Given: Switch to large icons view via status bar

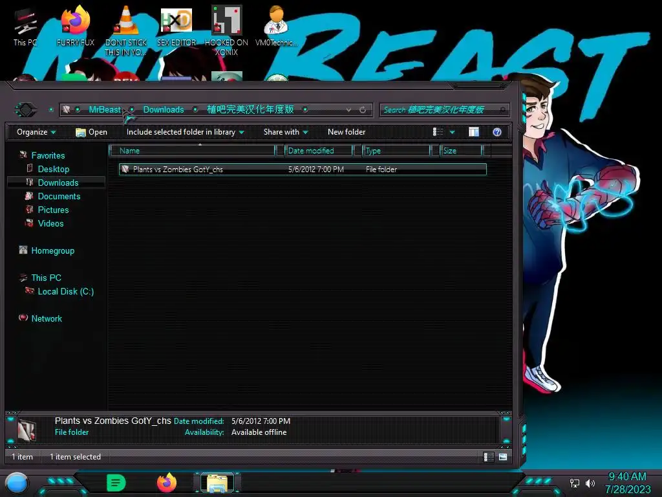Looking at the screenshot, I should click(x=503, y=457).
